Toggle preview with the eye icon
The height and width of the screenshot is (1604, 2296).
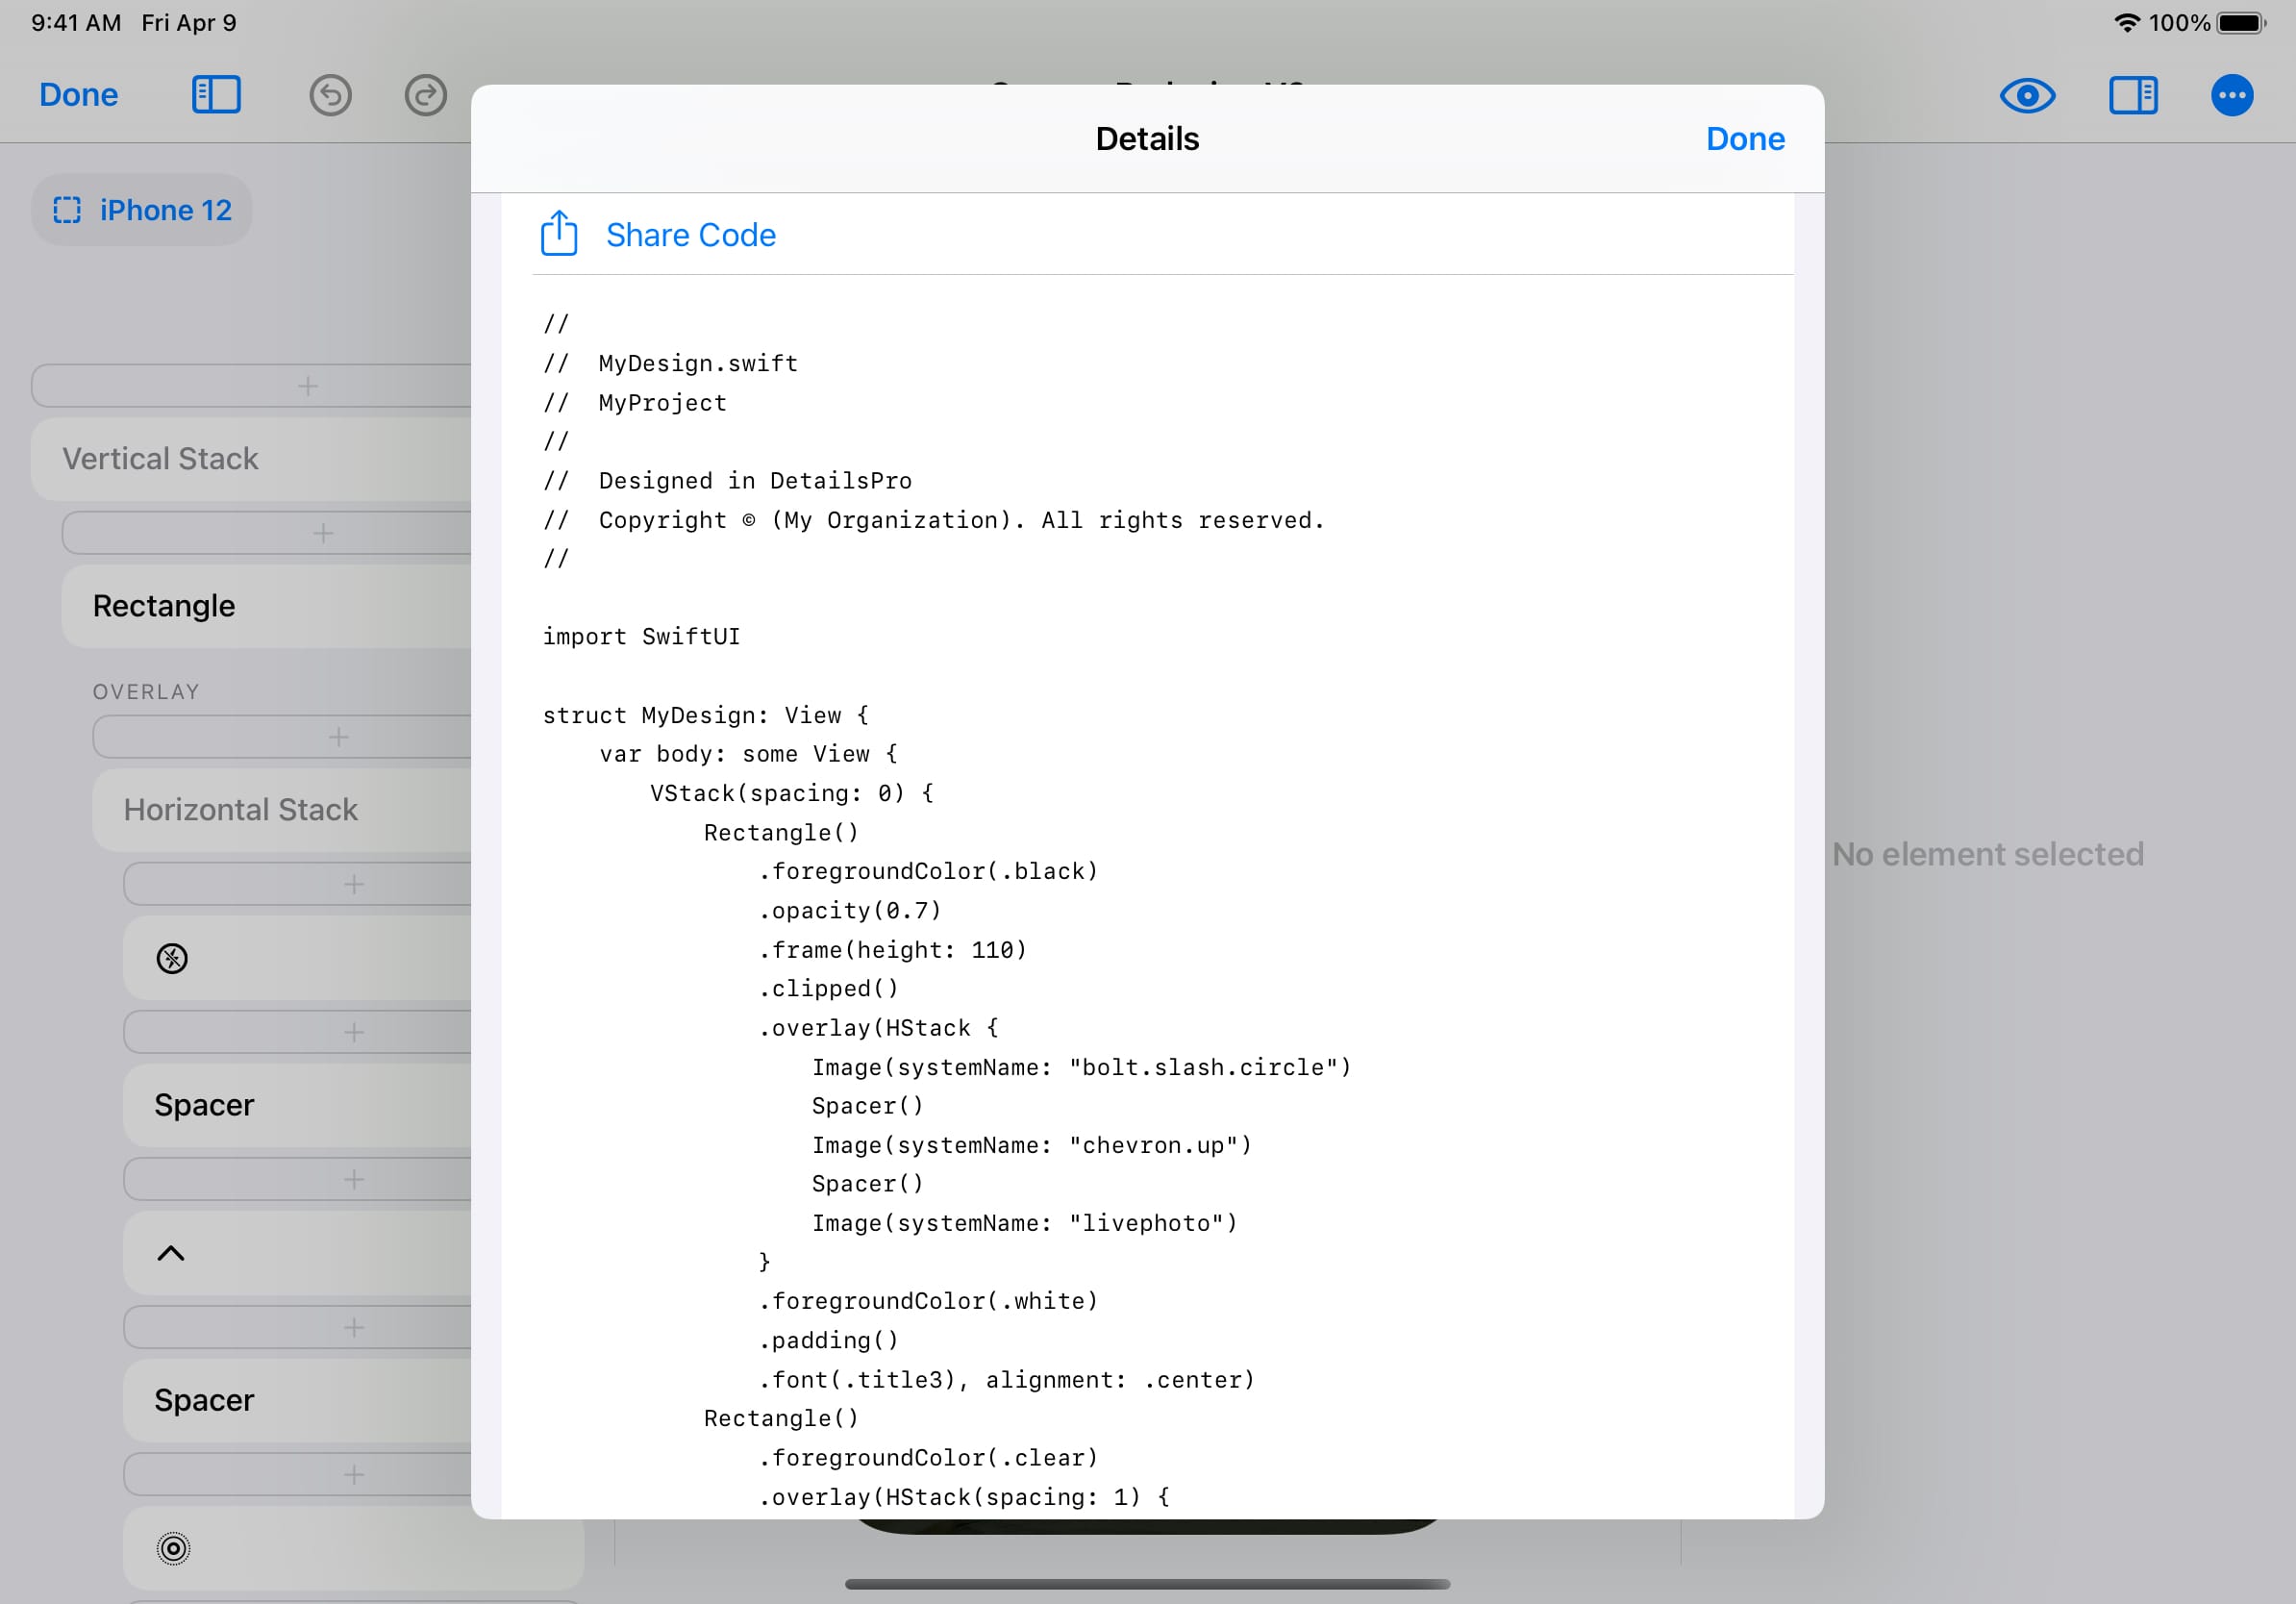pyautogui.click(x=2027, y=95)
